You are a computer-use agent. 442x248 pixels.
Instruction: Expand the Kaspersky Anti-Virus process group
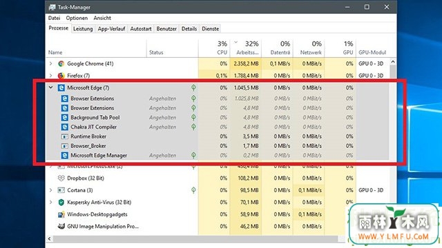tap(50, 203)
